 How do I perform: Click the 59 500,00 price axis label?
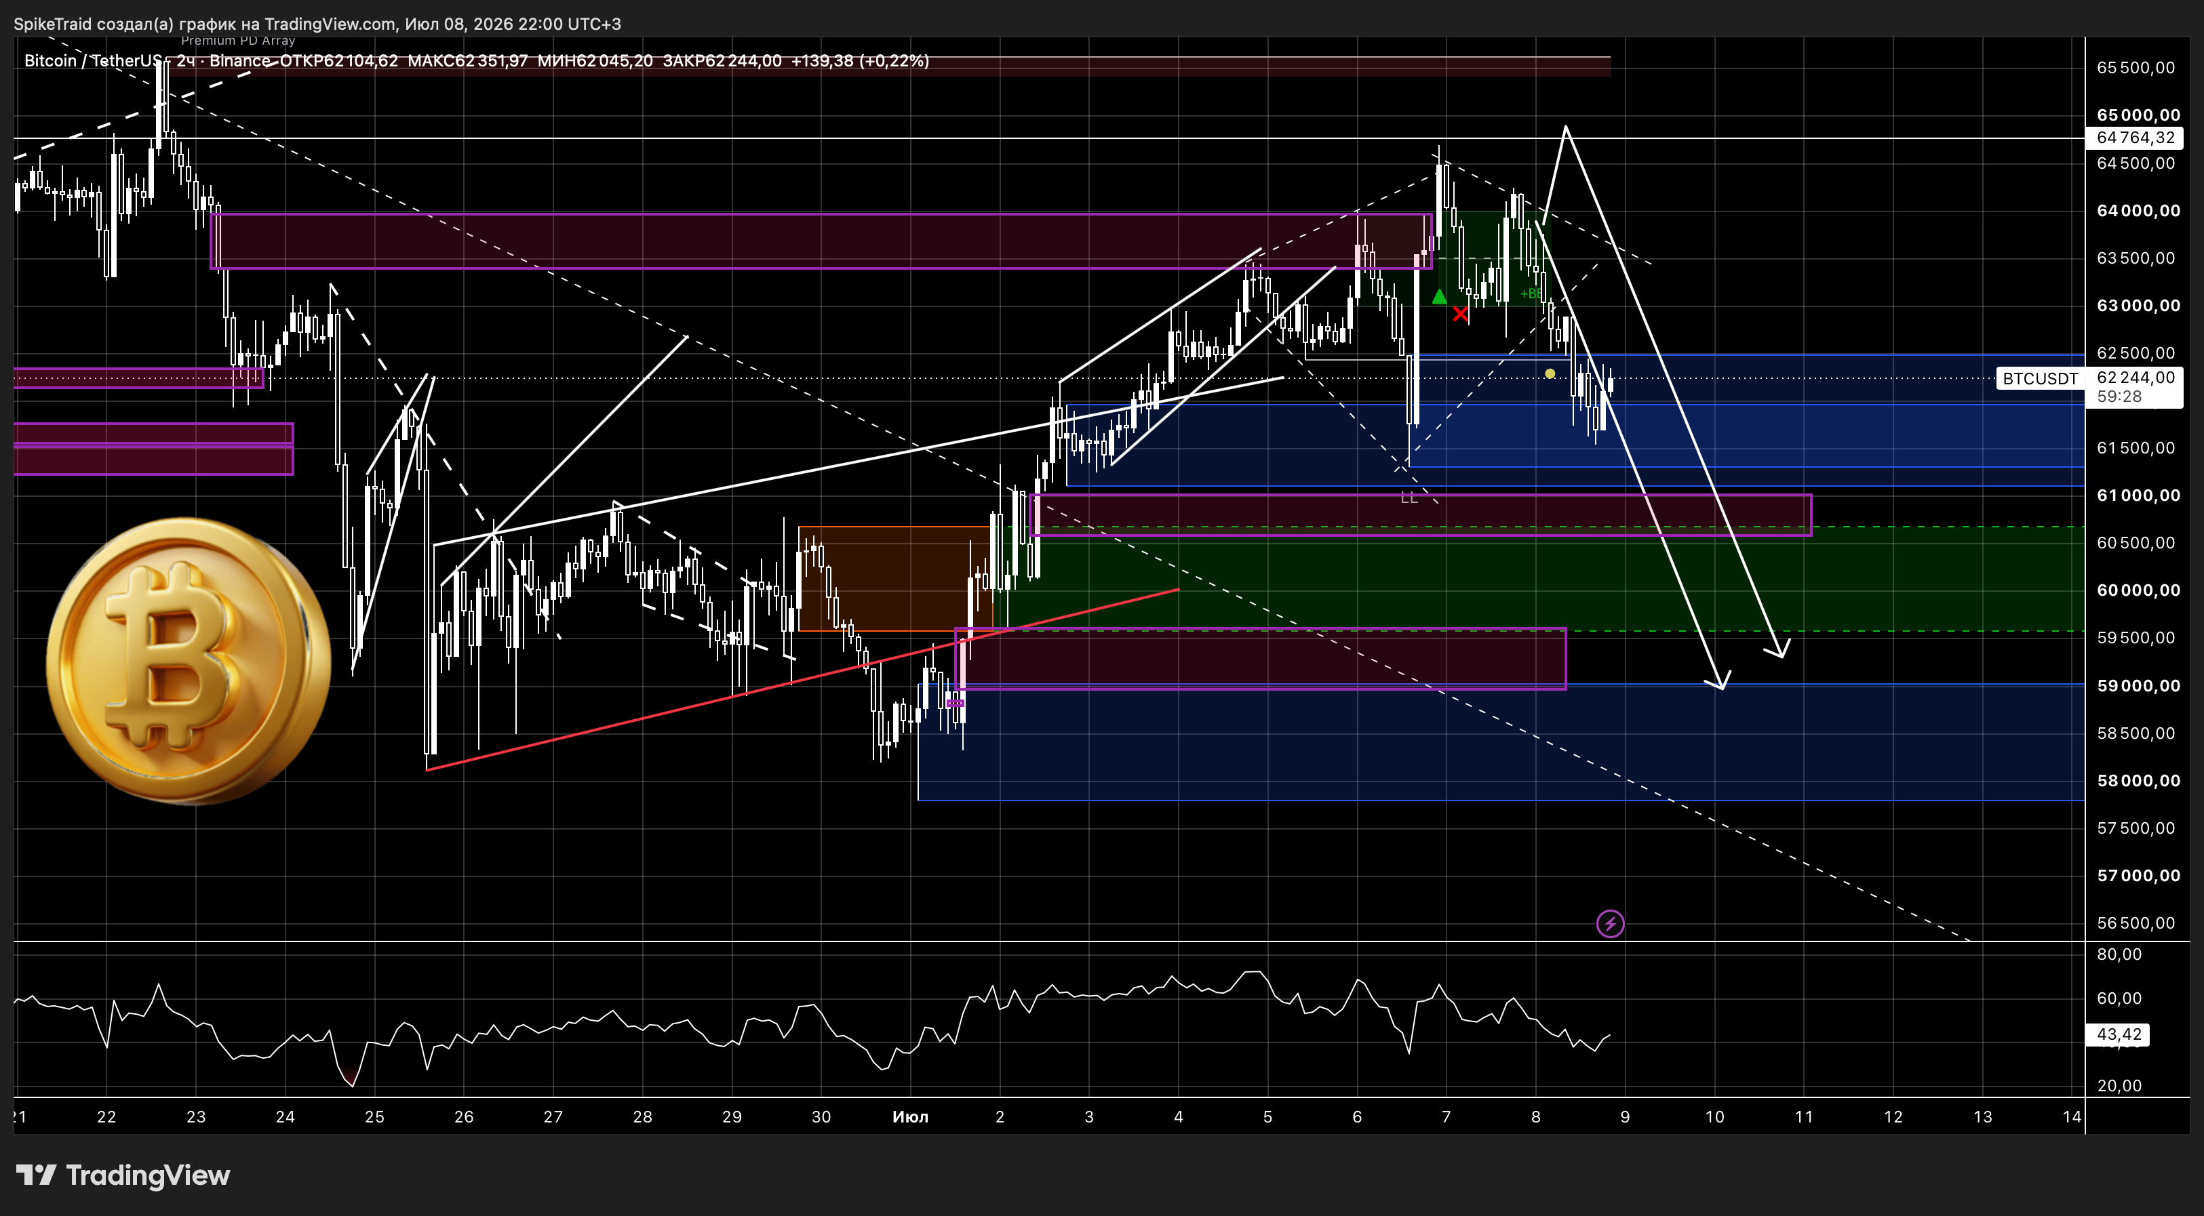coord(2136,638)
